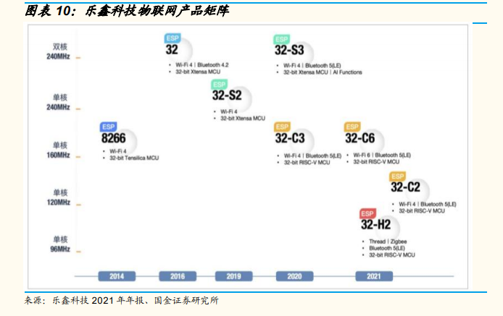Click '32-bit RISC-V MCU' under 32-H2

392,255
